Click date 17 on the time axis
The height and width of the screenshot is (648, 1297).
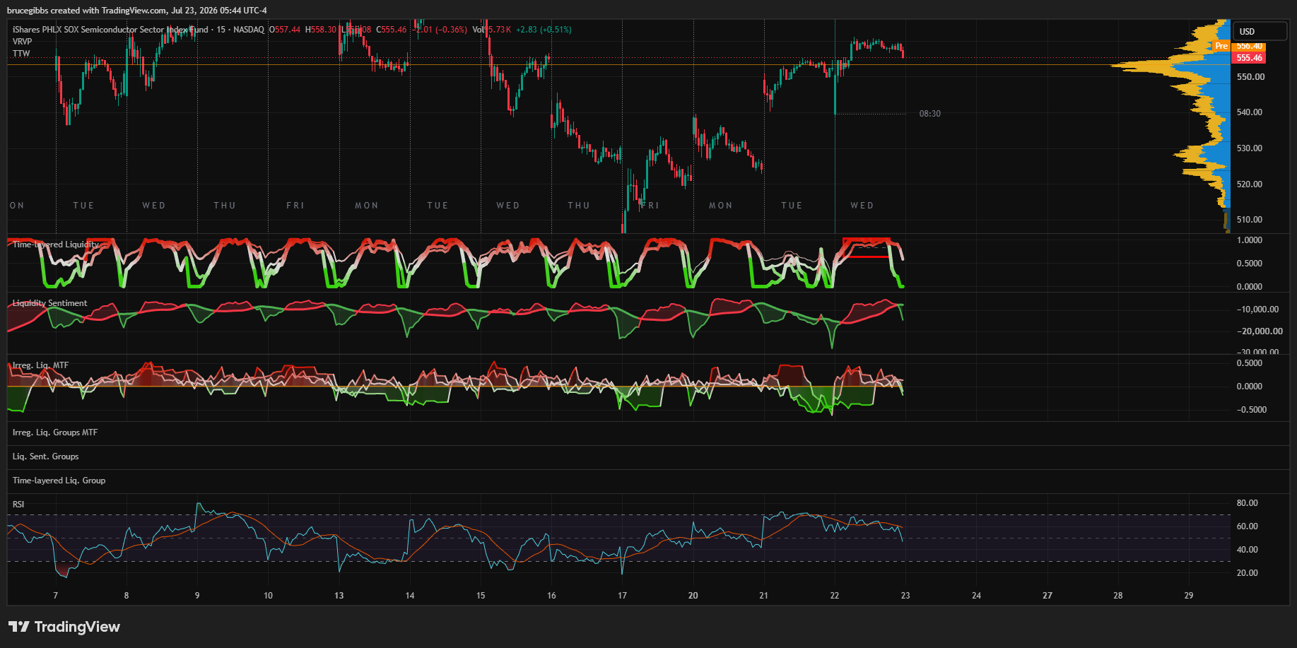(623, 596)
